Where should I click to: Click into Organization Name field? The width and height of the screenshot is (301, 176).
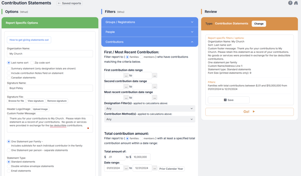[50, 54]
